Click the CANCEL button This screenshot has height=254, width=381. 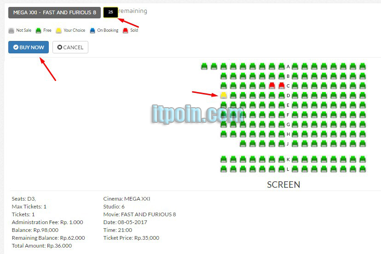(x=70, y=47)
